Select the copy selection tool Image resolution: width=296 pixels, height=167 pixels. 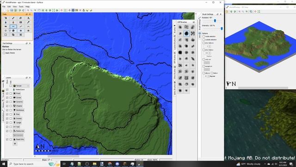pyautogui.click(x=13, y=35)
